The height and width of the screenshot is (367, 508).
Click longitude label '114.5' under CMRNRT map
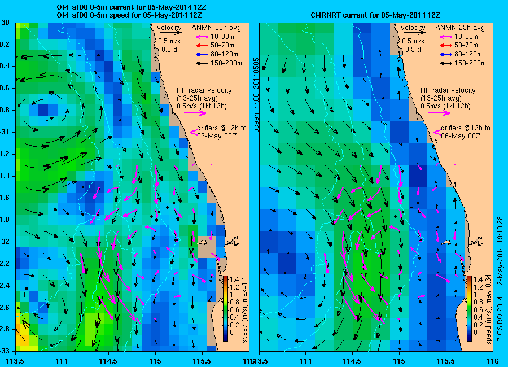(x=352, y=361)
